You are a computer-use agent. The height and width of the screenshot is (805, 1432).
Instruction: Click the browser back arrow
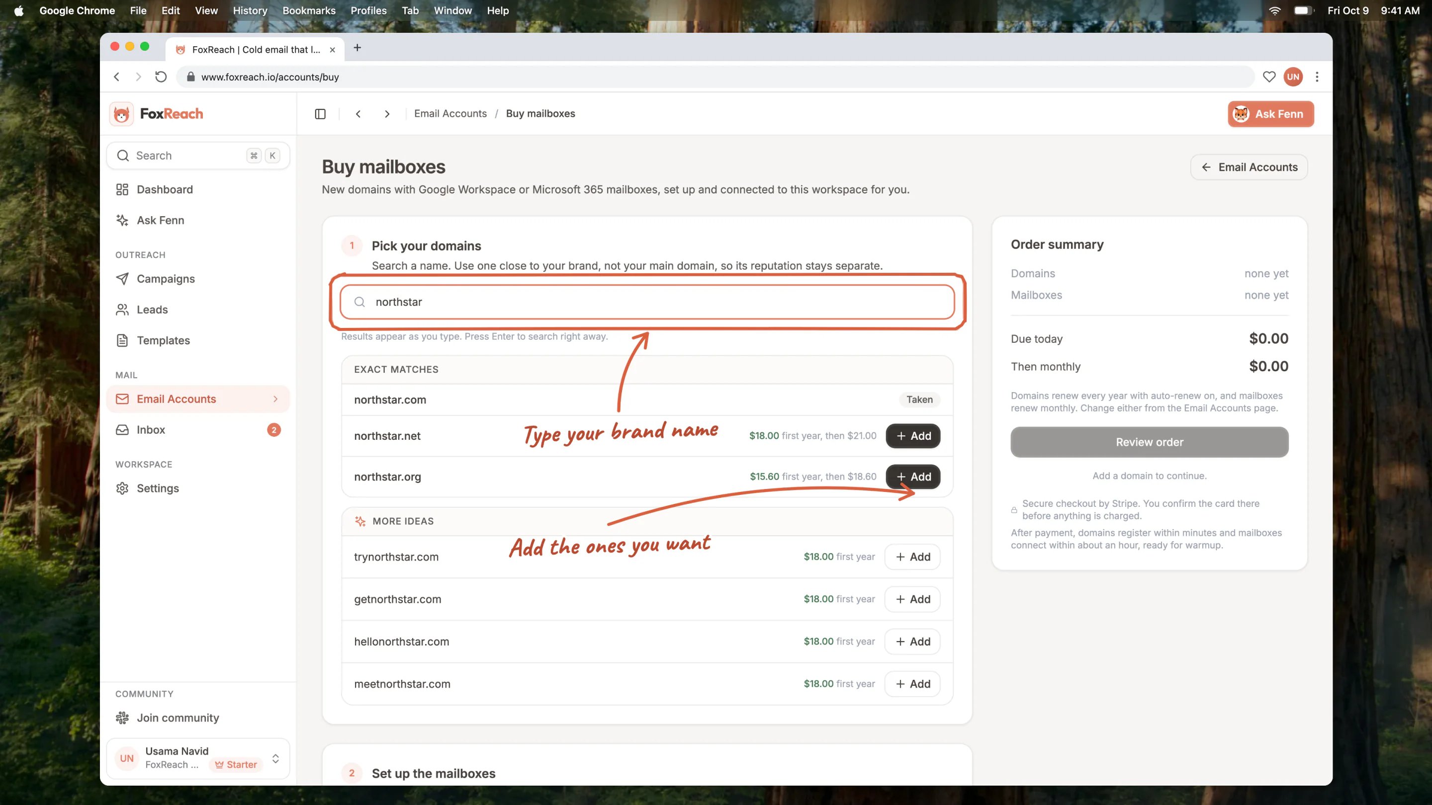(117, 77)
